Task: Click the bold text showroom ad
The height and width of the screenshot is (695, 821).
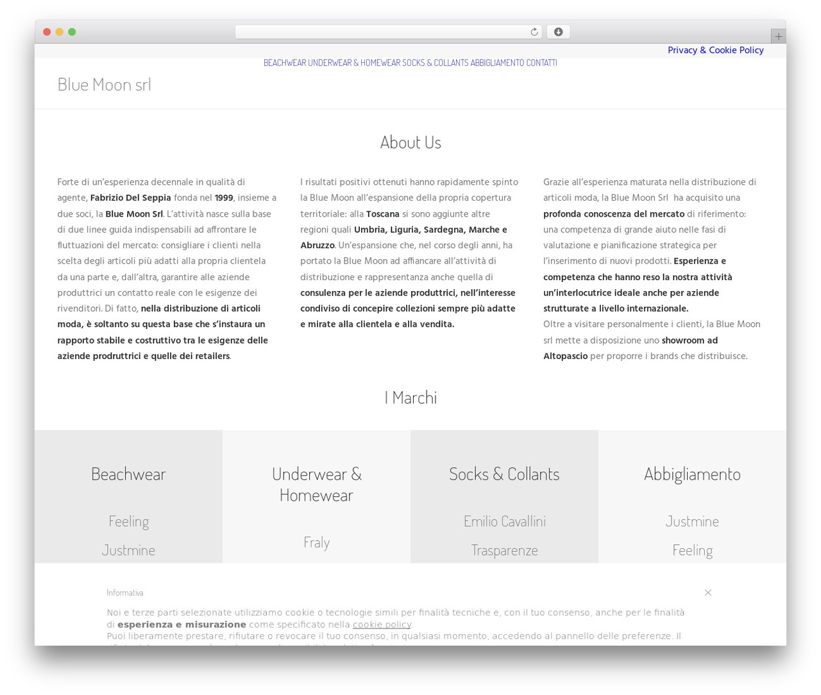Action: click(x=690, y=340)
